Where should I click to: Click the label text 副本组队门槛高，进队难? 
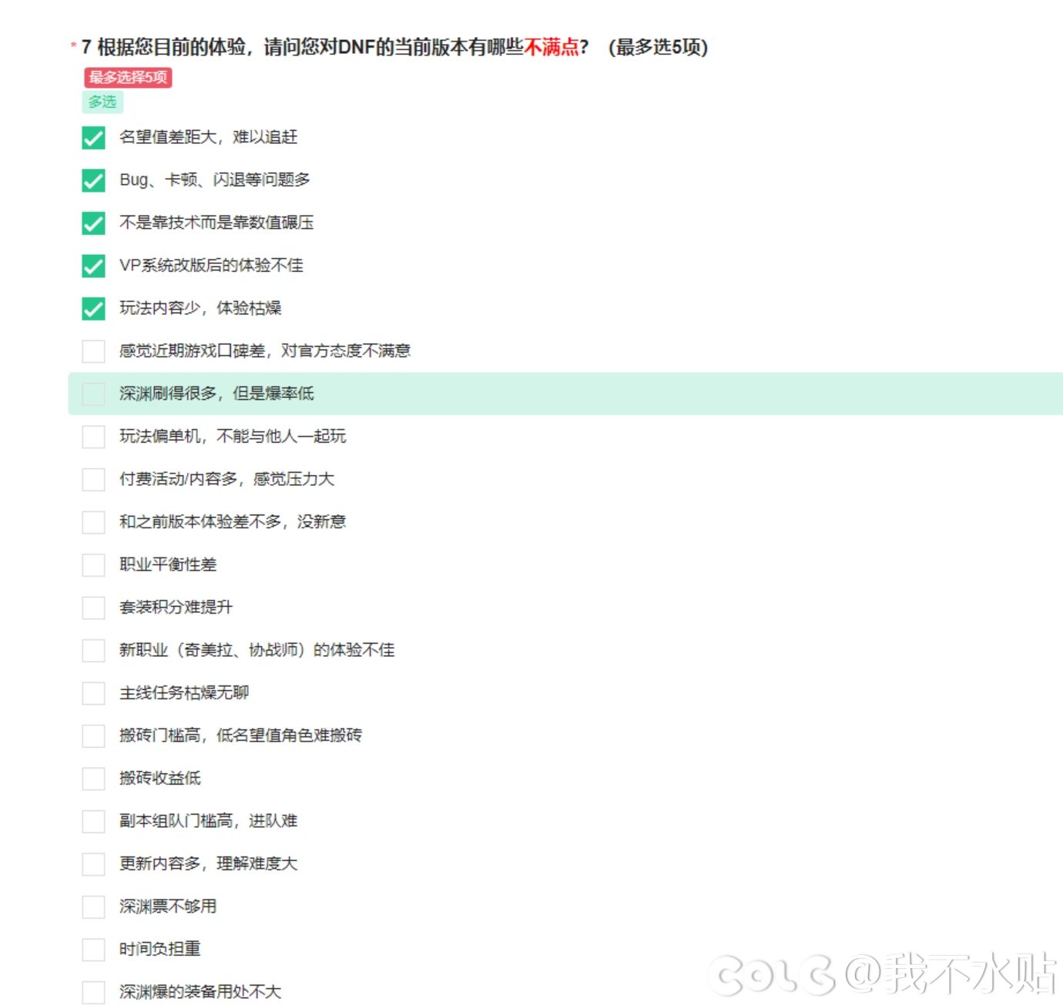coord(208,821)
